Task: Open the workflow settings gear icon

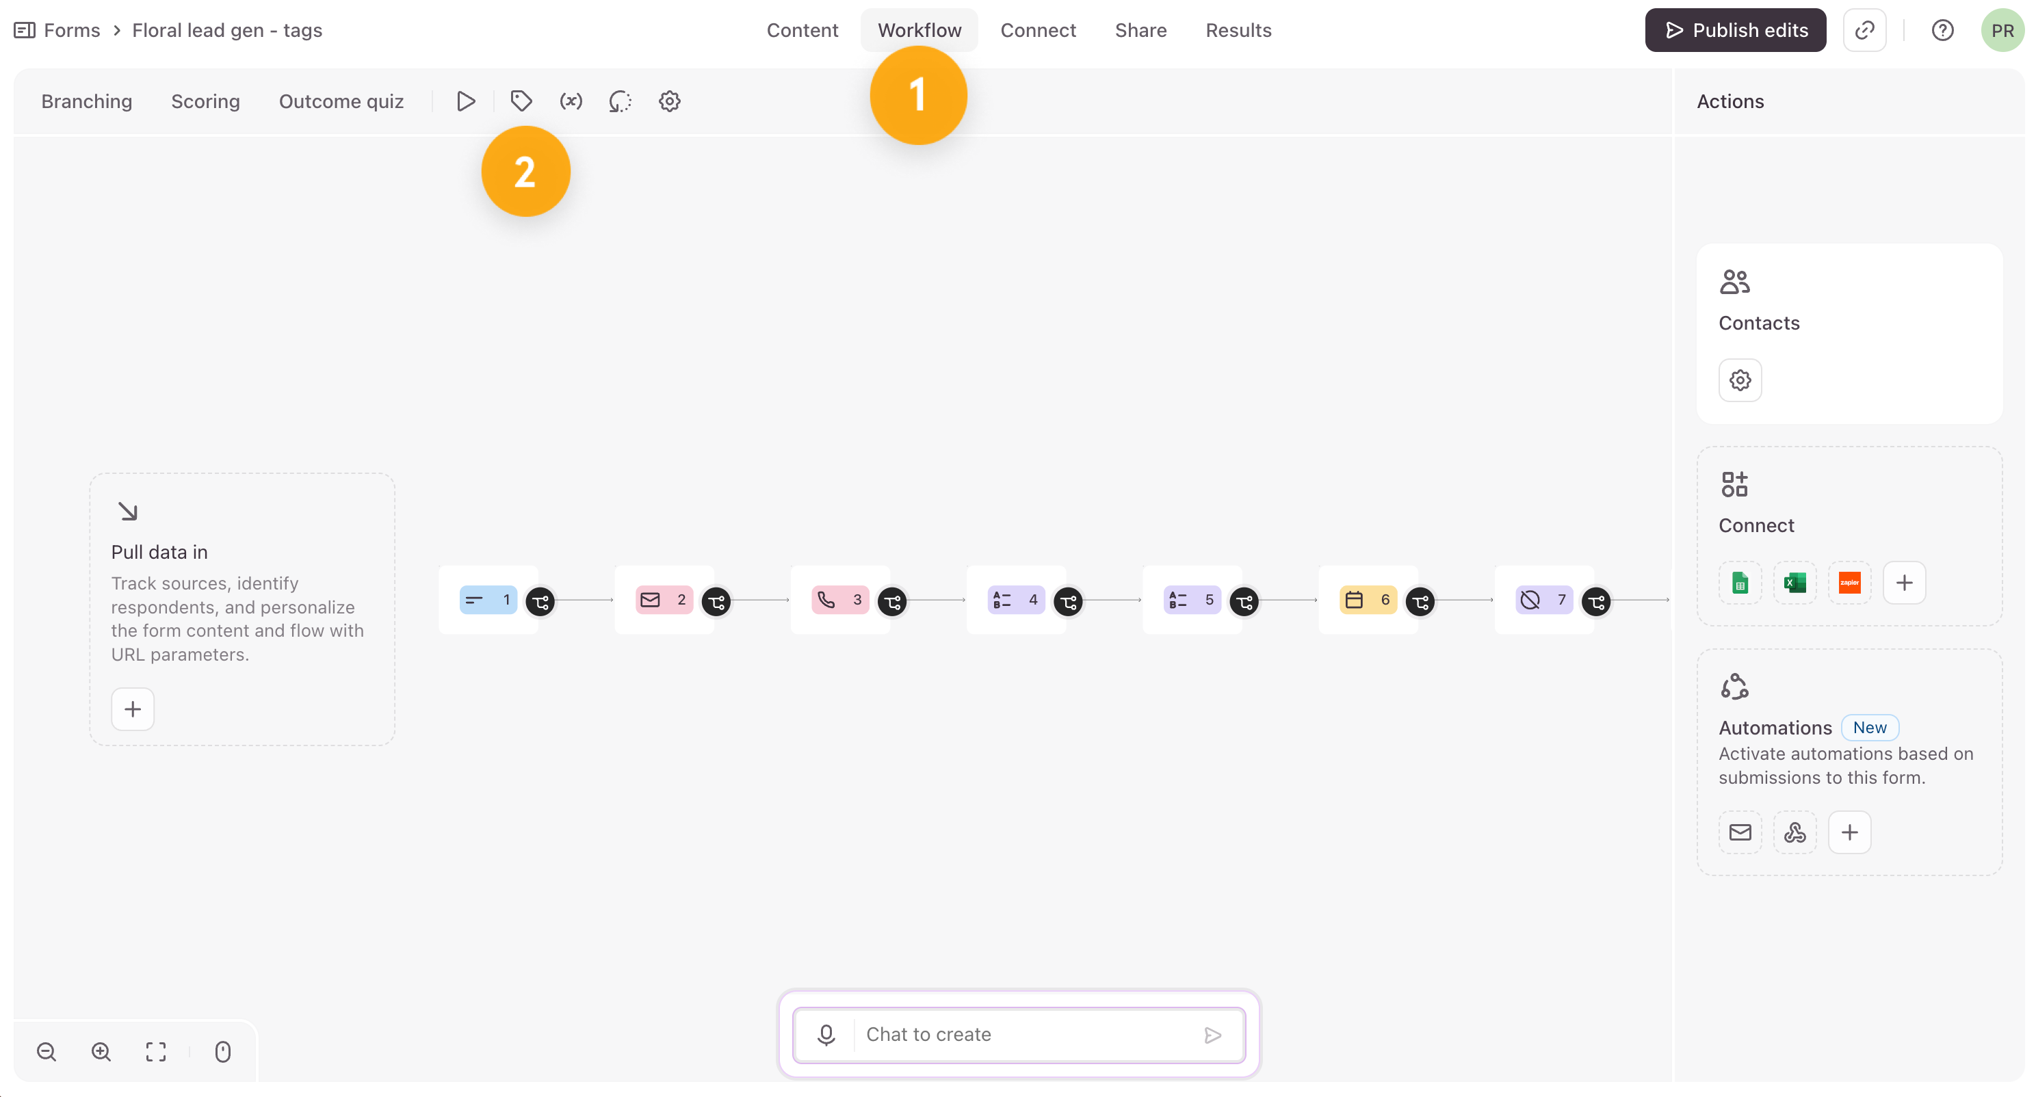Action: click(x=670, y=101)
